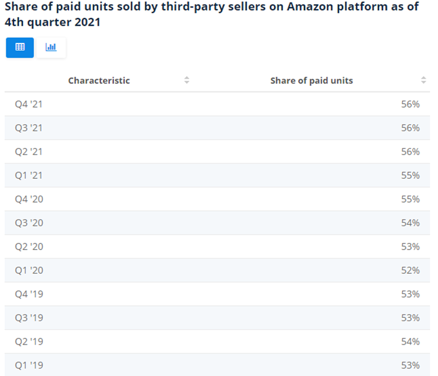Switch to table view icon

20,48
